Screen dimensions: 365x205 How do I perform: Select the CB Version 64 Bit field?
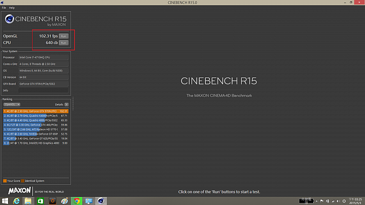43,77
